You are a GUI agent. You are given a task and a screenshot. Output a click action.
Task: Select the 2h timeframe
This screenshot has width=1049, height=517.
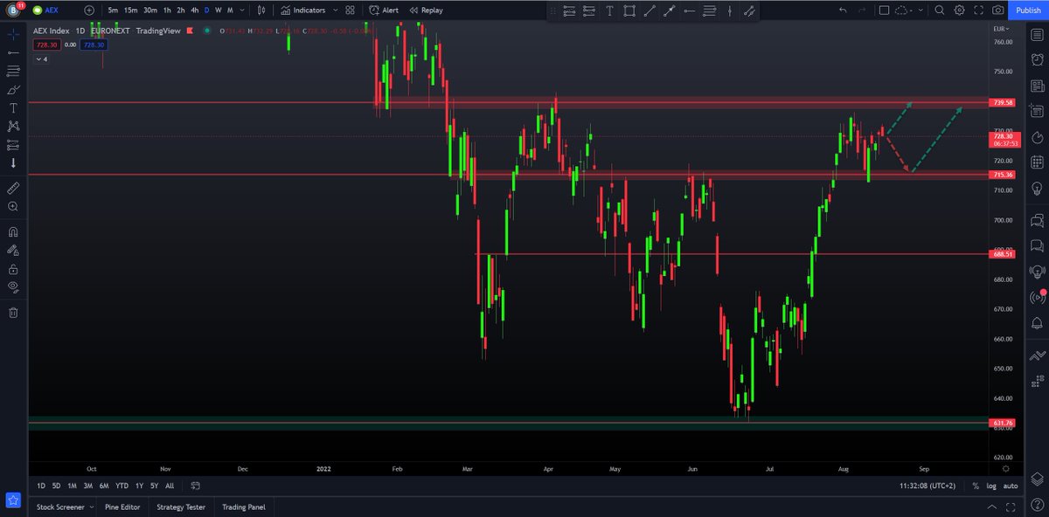pyautogui.click(x=181, y=10)
